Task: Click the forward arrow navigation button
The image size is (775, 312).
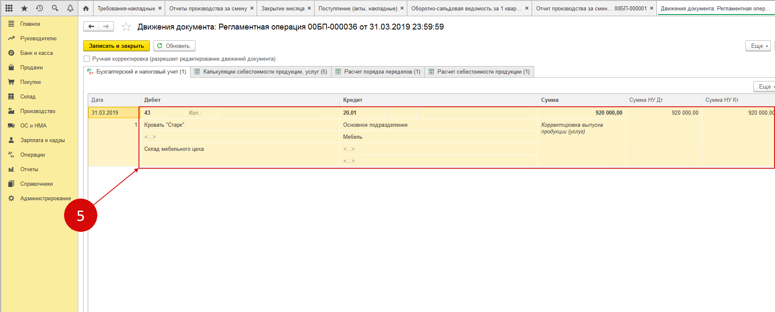Action: pyautogui.click(x=106, y=27)
